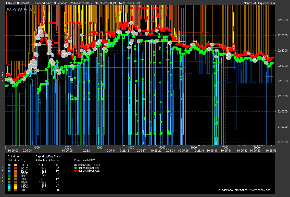The image size is (290, 197).
Task: Click the ARCA exchange label
Action: (x=24, y=187)
